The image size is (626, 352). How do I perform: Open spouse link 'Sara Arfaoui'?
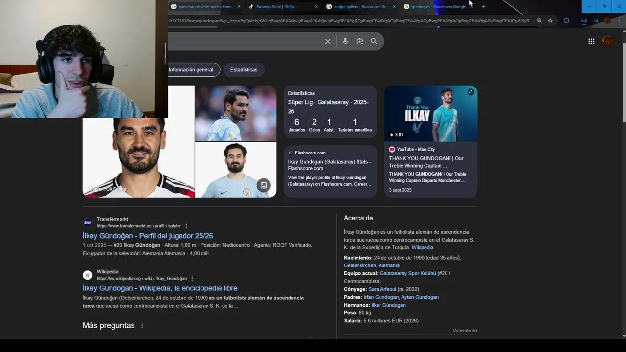pyautogui.click(x=382, y=289)
